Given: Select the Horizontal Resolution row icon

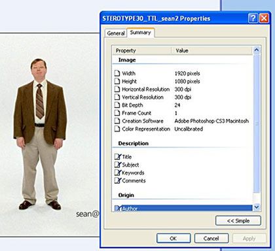Looking at the screenshot, I should [x=117, y=89].
